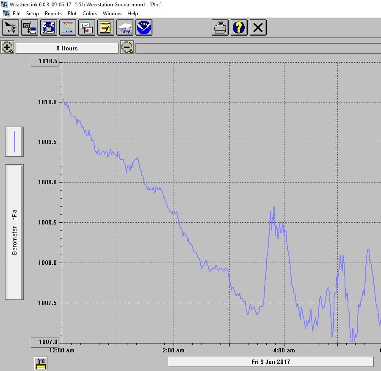Click the weather station vane toolbar icon
Screen dimensions: 381x371
11,28
